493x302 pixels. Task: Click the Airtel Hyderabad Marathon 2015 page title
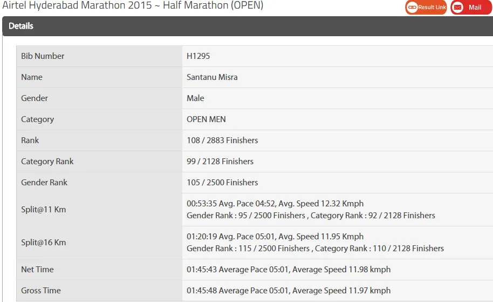point(133,5)
